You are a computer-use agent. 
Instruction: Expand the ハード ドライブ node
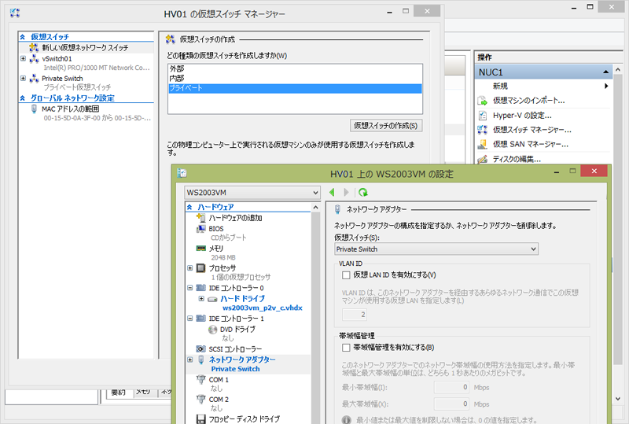tap(201, 298)
